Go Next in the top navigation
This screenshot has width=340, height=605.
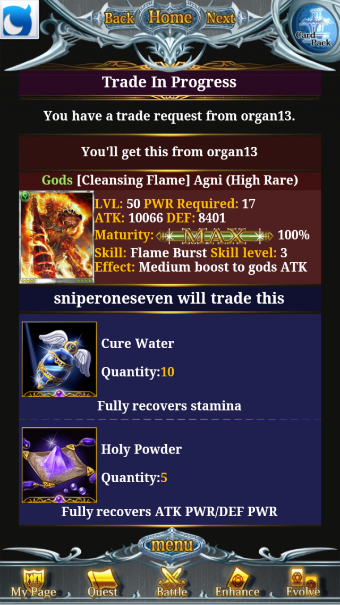(220, 18)
